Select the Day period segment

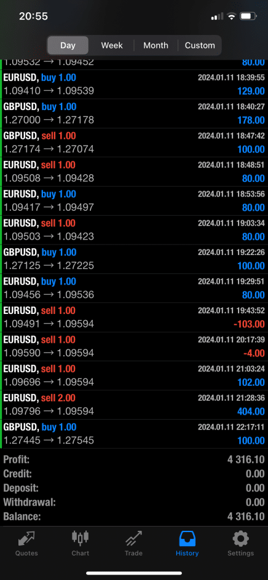[x=68, y=45]
